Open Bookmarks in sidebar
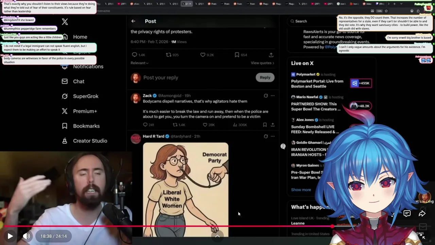The image size is (435, 245). click(86, 126)
